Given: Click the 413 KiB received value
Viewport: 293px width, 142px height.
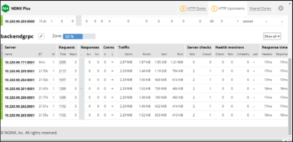Looking at the screenshot, I should pos(178,115).
